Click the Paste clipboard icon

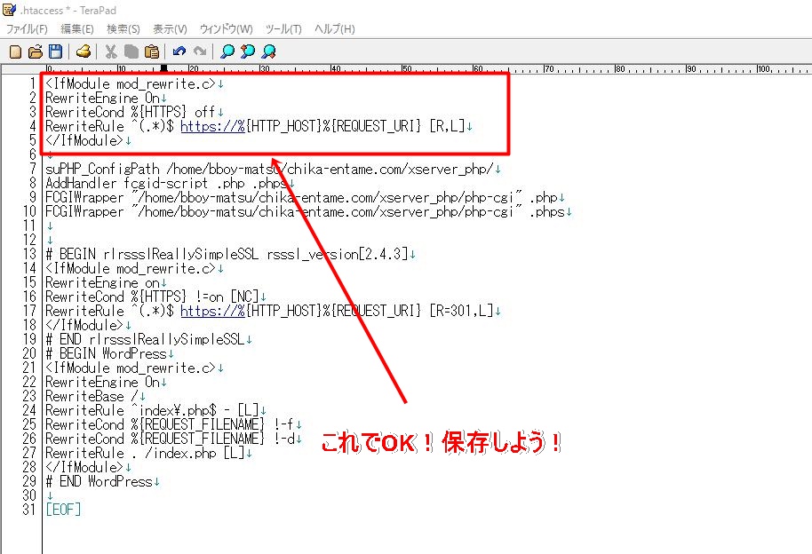pos(152,51)
